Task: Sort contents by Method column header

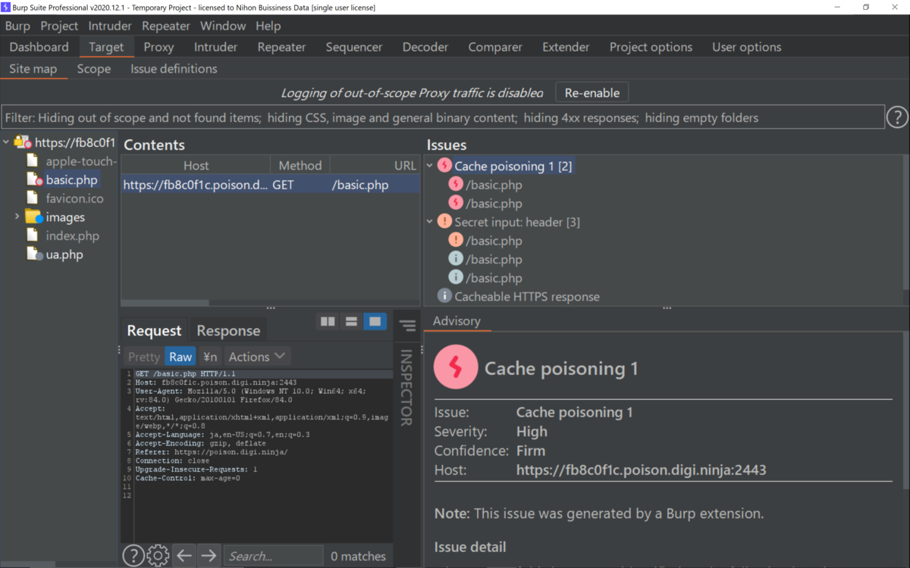Action: (x=300, y=165)
